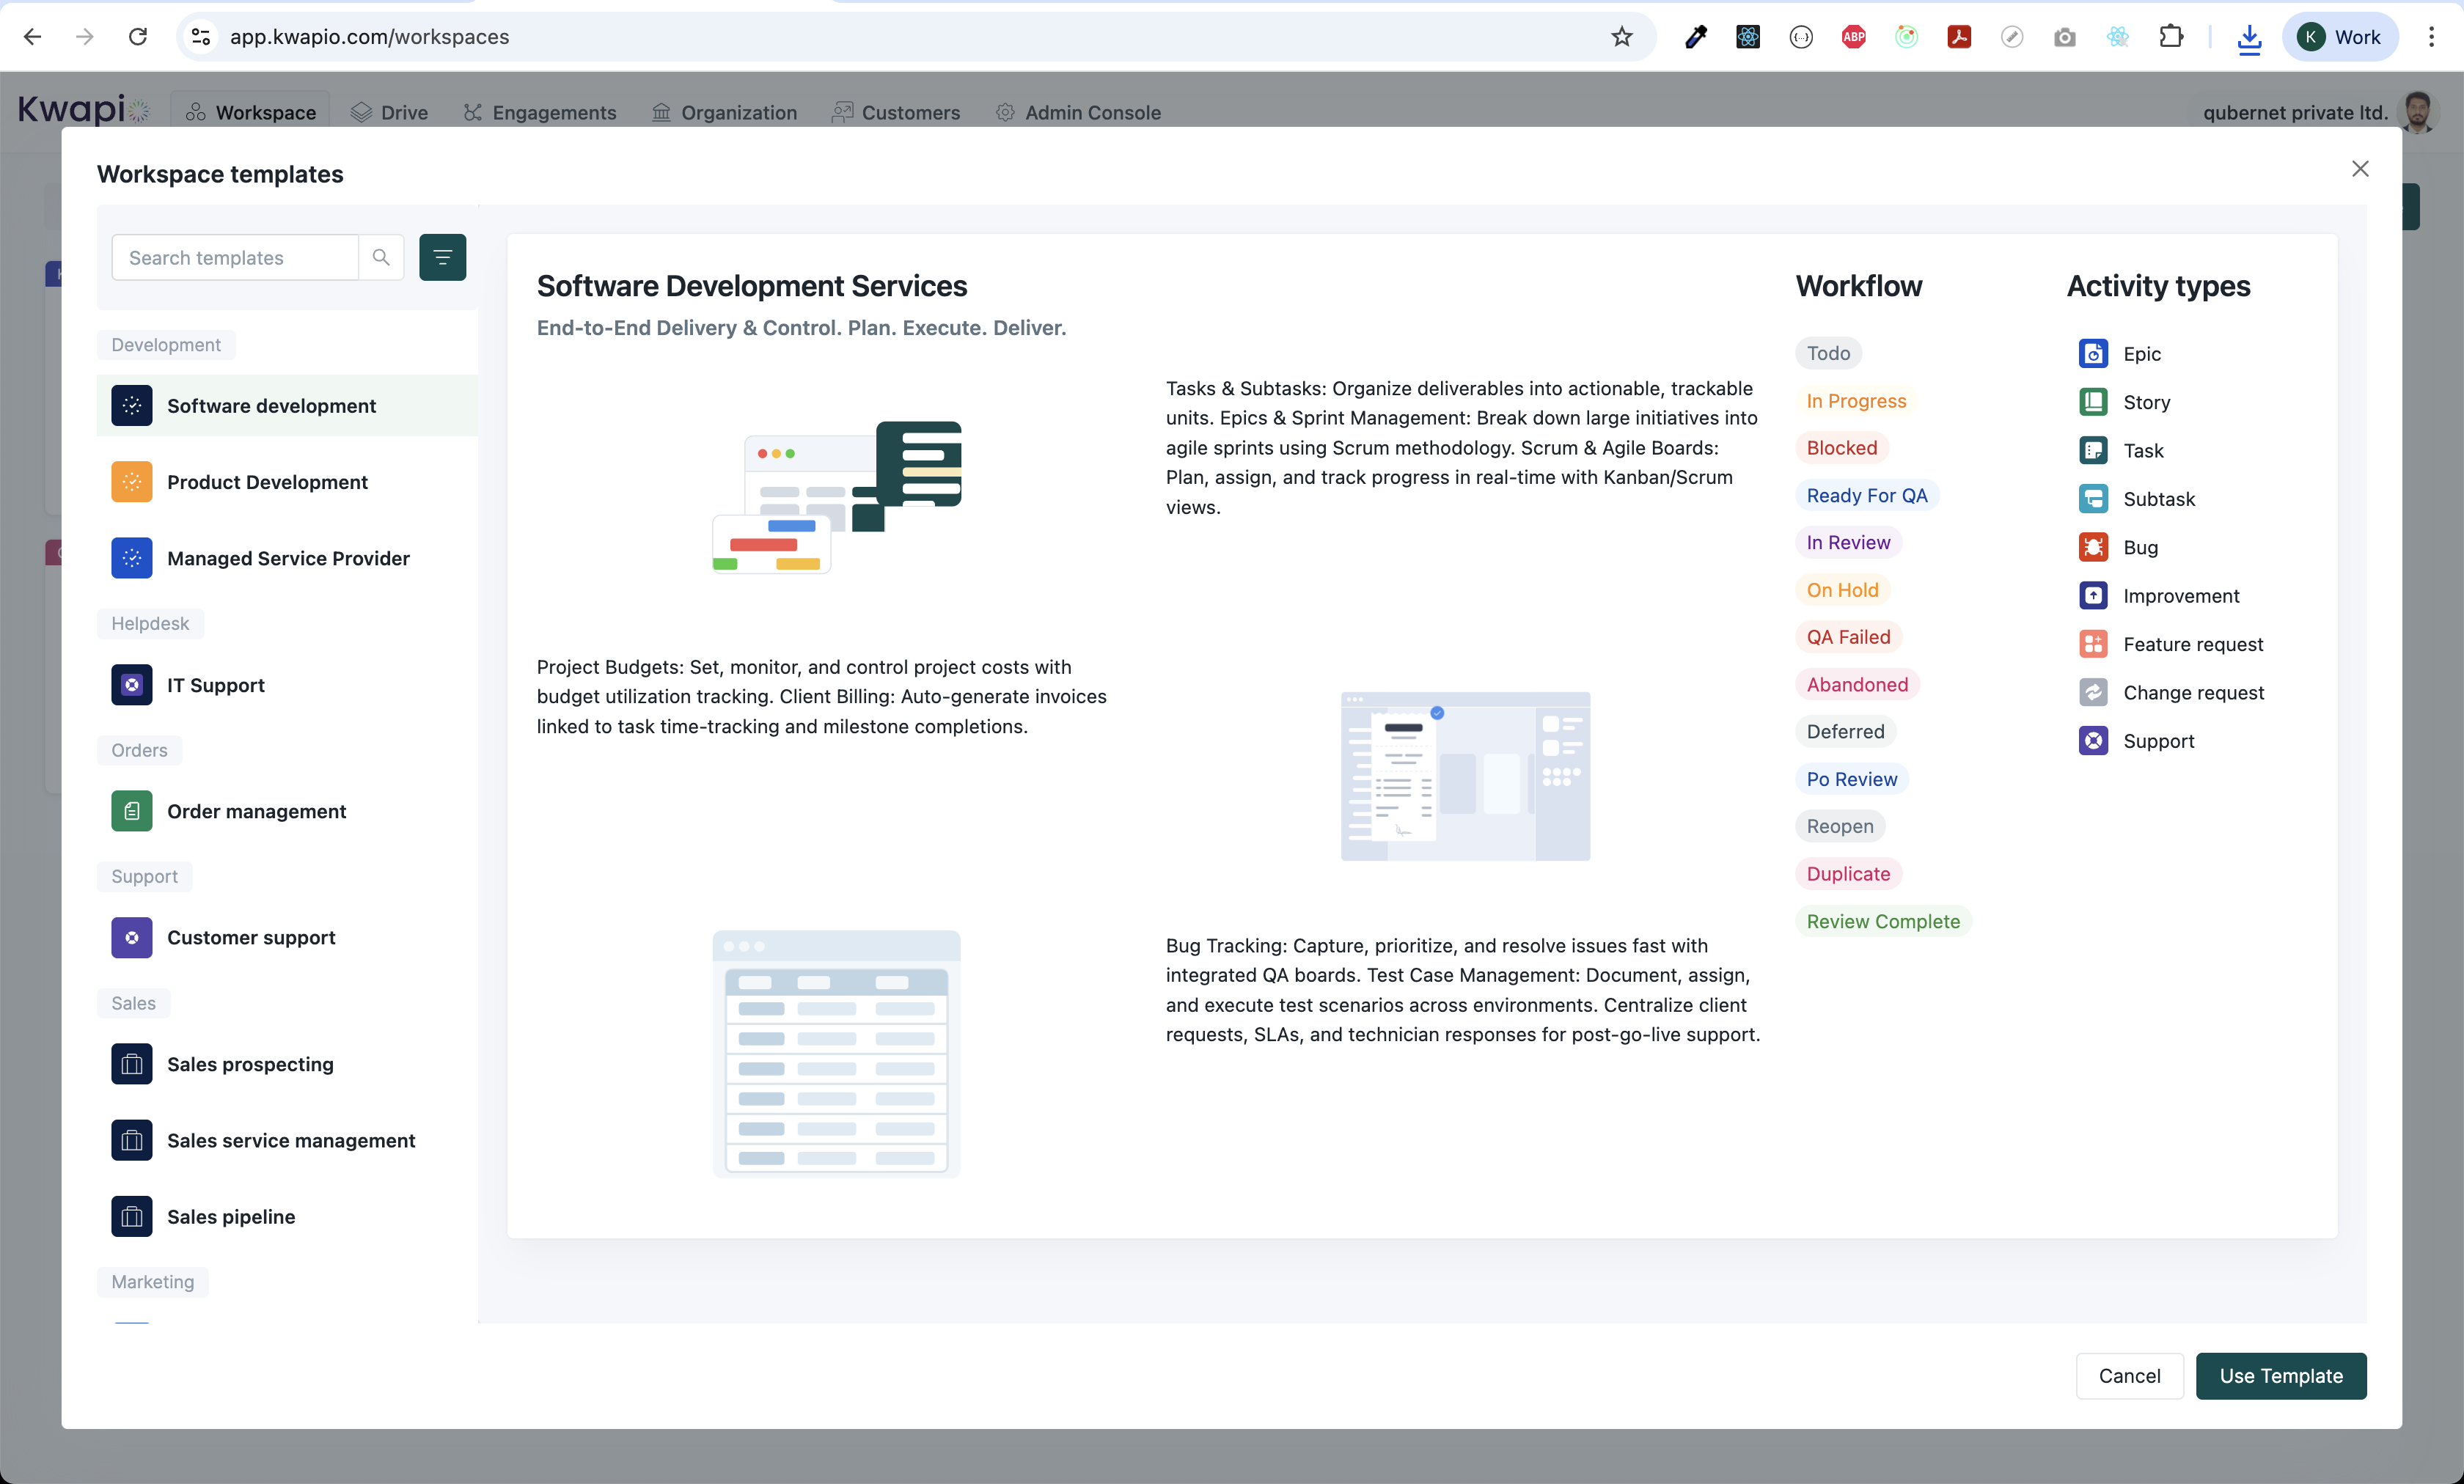The height and width of the screenshot is (1484, 2464).
Task: Select the Managed Service Provider template
Action: [x=287, y=558]
